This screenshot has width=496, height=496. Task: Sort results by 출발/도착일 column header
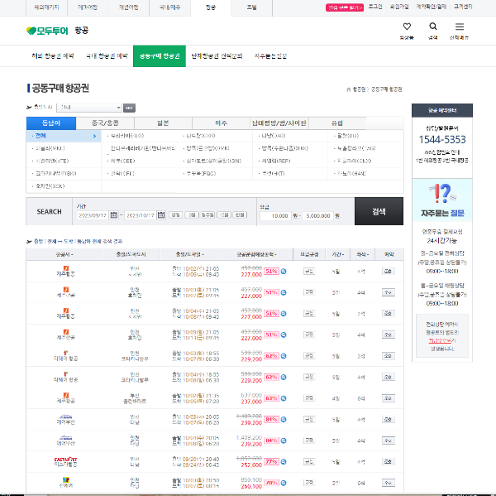click(190, 254)
